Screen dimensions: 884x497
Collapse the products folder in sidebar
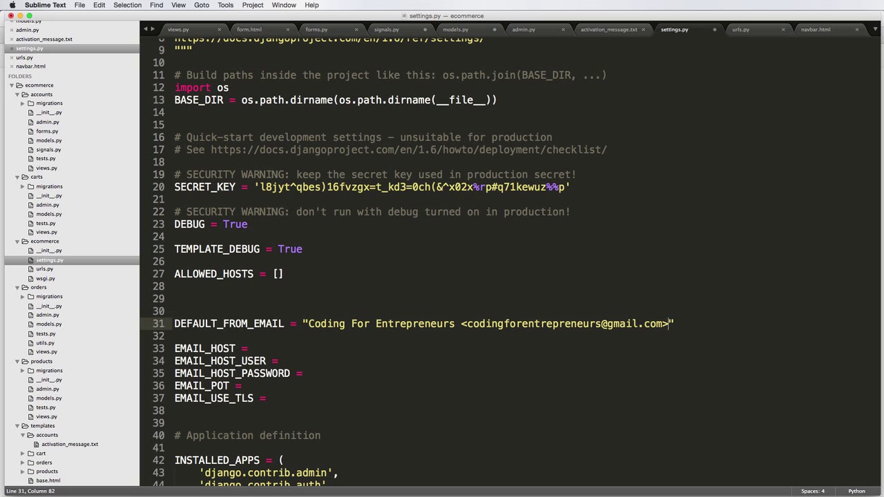[x=17, y=362]
